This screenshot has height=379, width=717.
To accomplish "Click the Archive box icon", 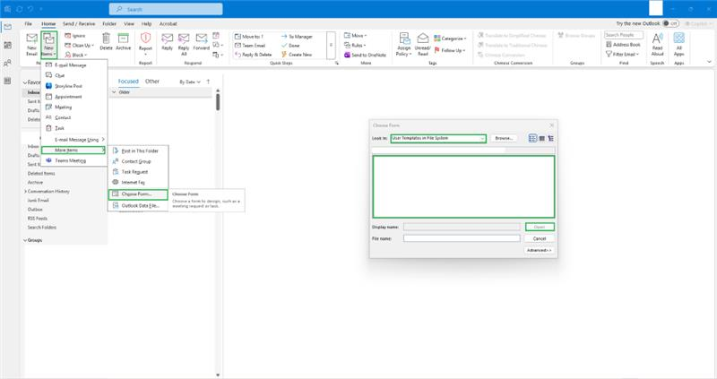I will tap(123, 39).
